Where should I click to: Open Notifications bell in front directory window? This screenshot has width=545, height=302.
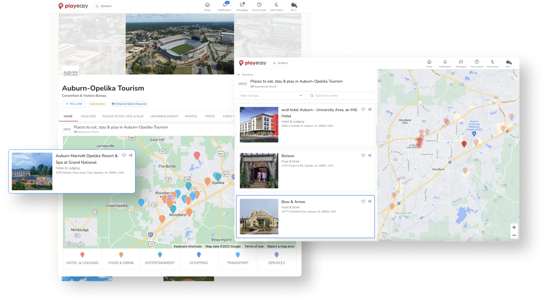[x=445, y=64]
